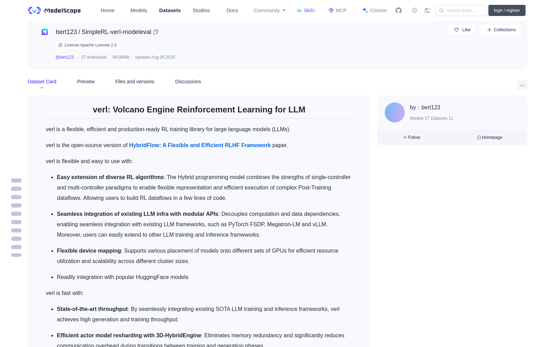555x347 pixels.
Task: Click the login / register button
Action: click(x=507, y=10)
